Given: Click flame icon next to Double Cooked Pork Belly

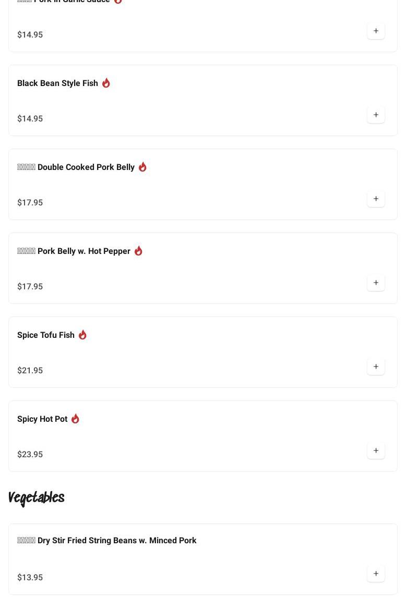Looking at the screenshot, I should (x=142, y=167).
